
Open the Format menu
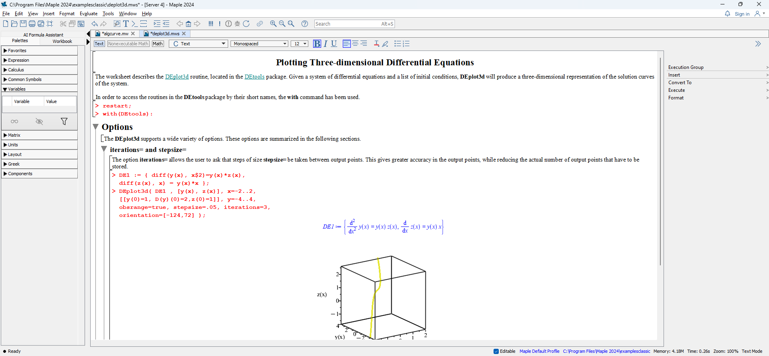click(67, 14)
